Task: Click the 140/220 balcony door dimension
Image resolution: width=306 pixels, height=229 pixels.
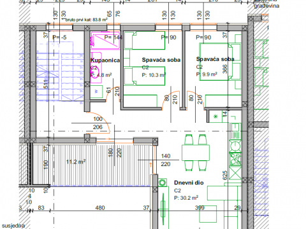Action: click(166, 160)
